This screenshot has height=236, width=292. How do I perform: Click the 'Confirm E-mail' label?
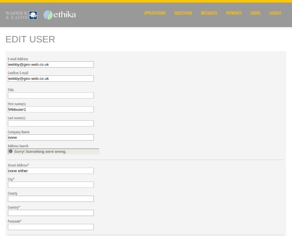click(18, 73)
